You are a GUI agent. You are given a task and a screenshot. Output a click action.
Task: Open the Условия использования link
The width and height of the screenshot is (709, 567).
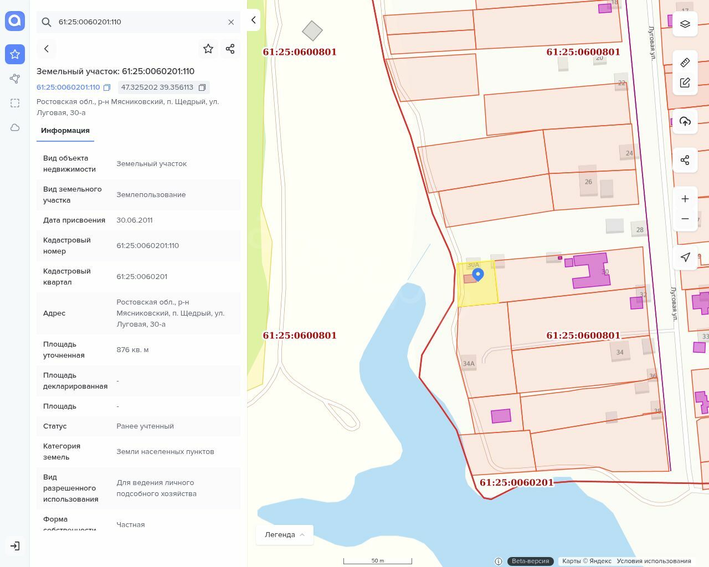tap(654, 561)
